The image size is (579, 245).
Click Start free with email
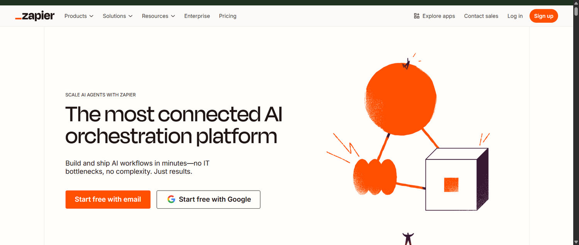click(x=108, y=199)
